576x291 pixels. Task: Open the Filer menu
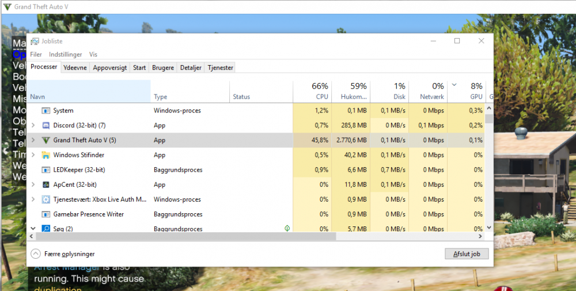pyautogui.click(x=36, y=54)
